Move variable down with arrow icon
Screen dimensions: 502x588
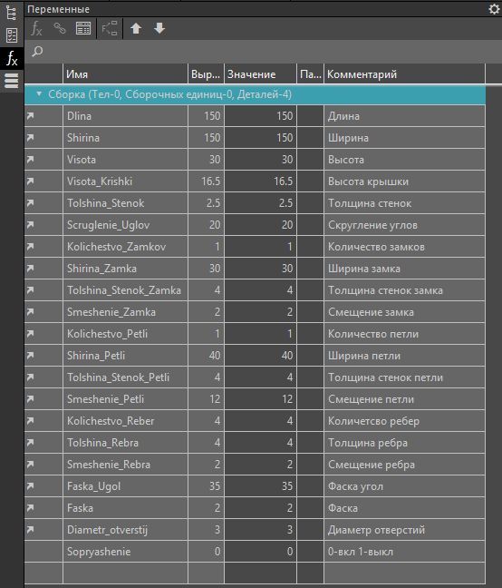tap(159, 28)
